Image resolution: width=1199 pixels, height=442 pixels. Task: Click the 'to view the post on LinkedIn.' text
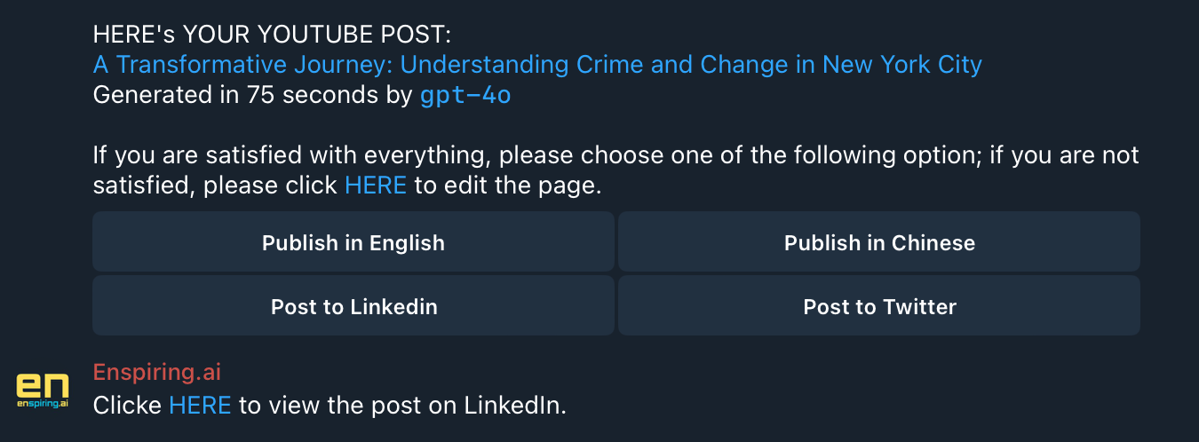pos(402,406)
